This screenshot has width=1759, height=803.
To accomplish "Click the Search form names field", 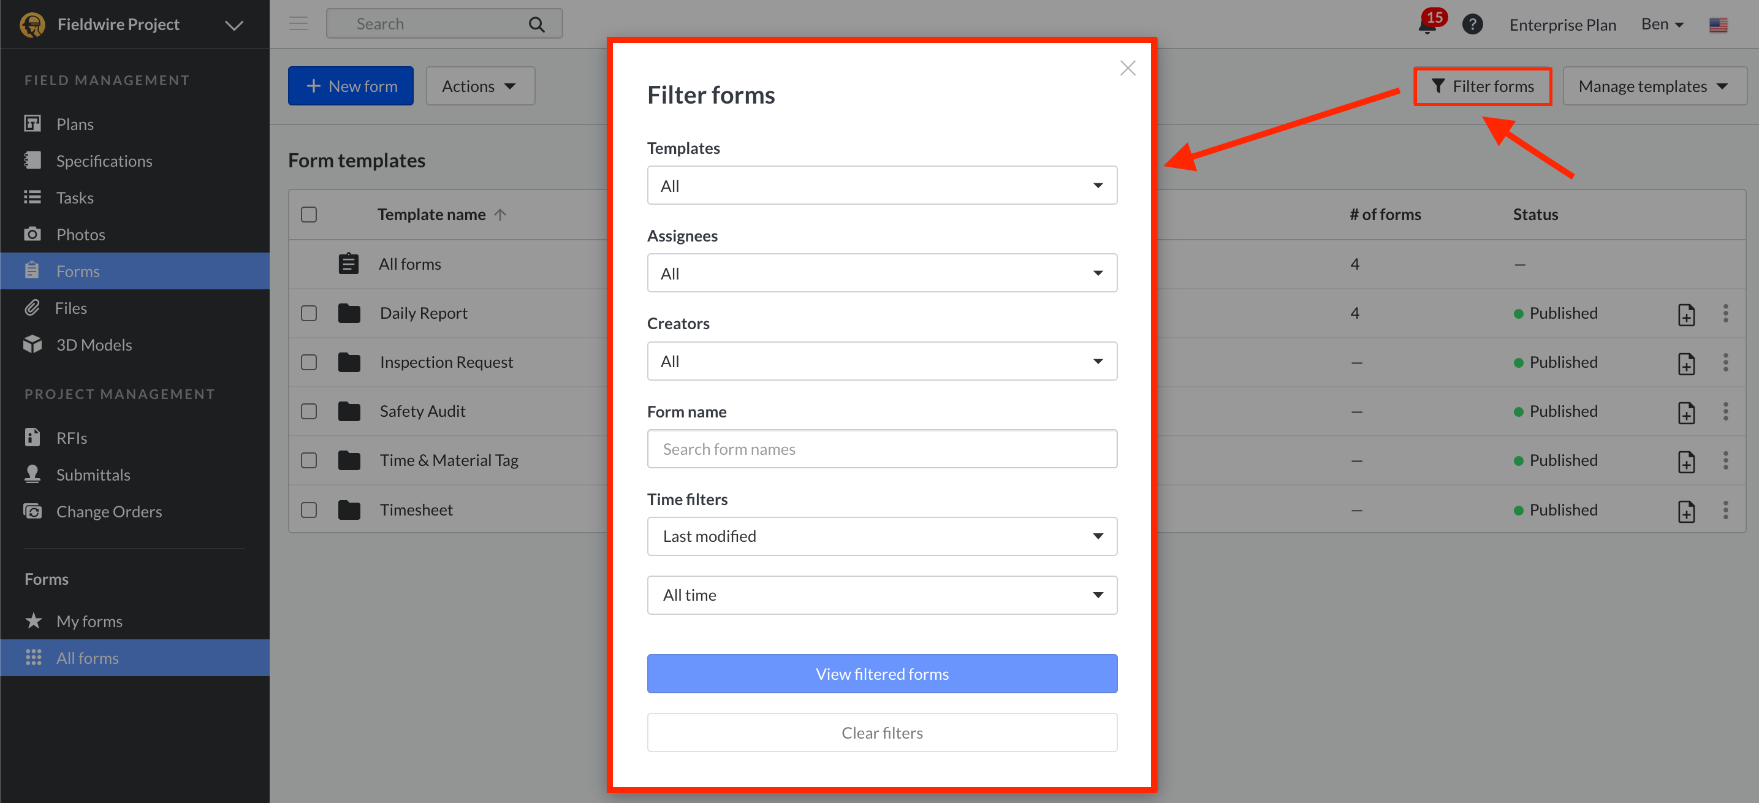I will pos(881,449).
